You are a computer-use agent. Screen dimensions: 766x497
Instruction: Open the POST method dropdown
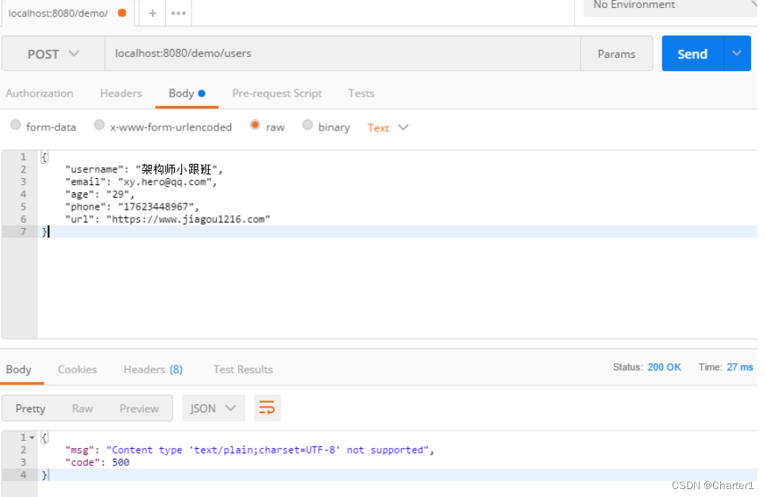[x=52, y=53]
